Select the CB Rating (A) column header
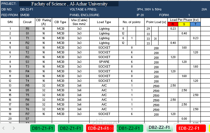This screenshot has height=133, width=210. [x=44, y=22]
